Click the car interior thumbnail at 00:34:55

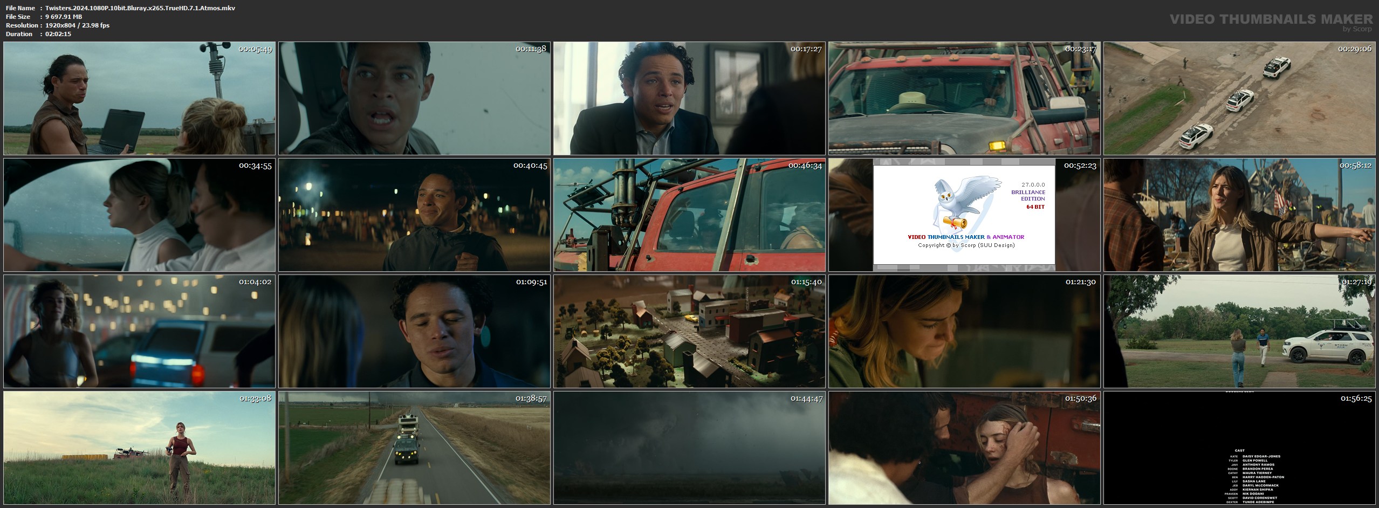click(x=139, y=215)
